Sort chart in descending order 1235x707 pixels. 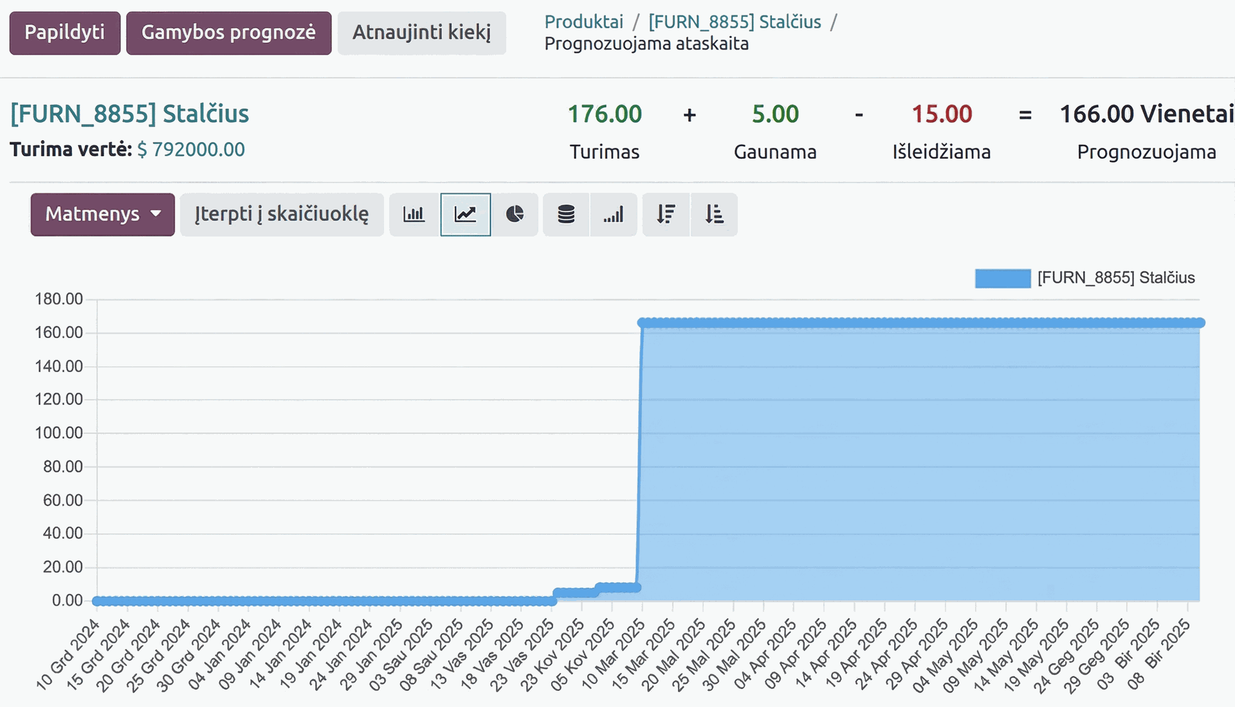(666, 215)
